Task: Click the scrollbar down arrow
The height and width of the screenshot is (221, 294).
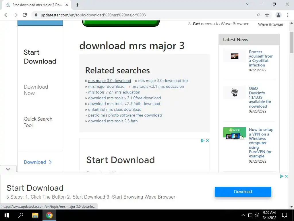Action: [x=291, y=207]
